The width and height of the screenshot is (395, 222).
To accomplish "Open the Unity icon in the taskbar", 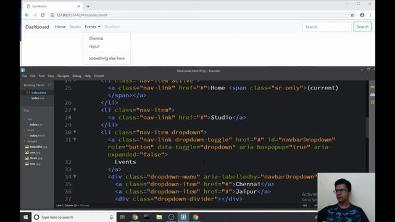I will click(171, 217).
